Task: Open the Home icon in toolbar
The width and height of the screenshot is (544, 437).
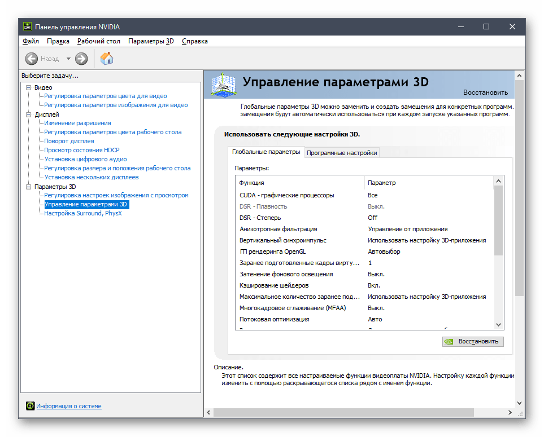Action: (x=107, y=58)
